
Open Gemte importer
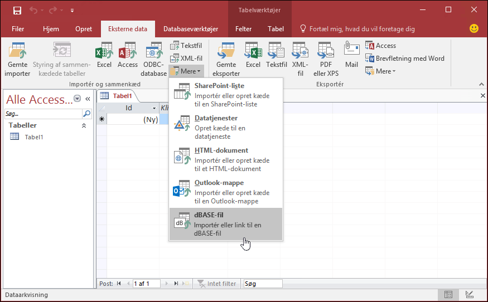[17, 59]
